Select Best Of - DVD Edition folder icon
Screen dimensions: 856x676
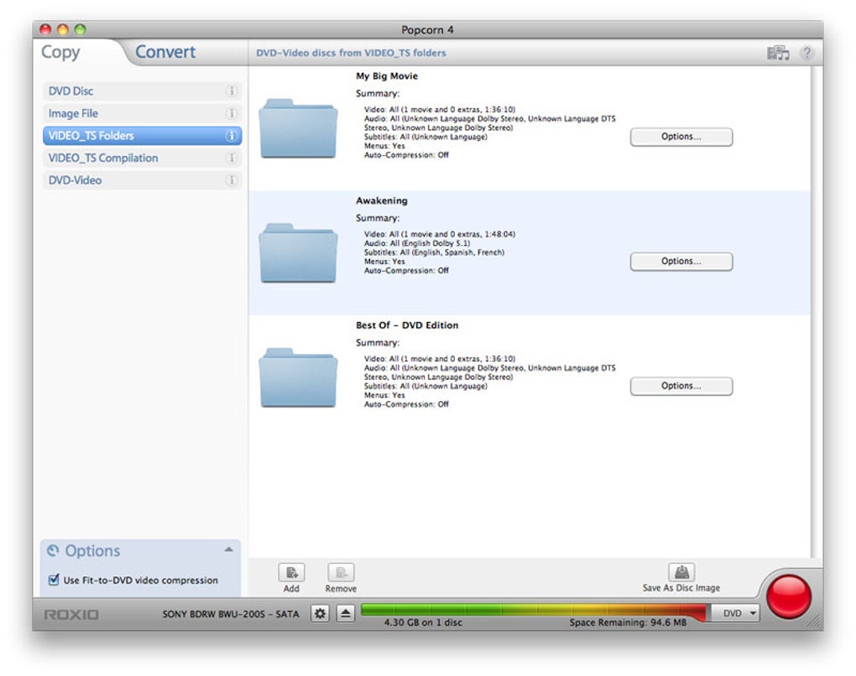[x=298, y=377]
